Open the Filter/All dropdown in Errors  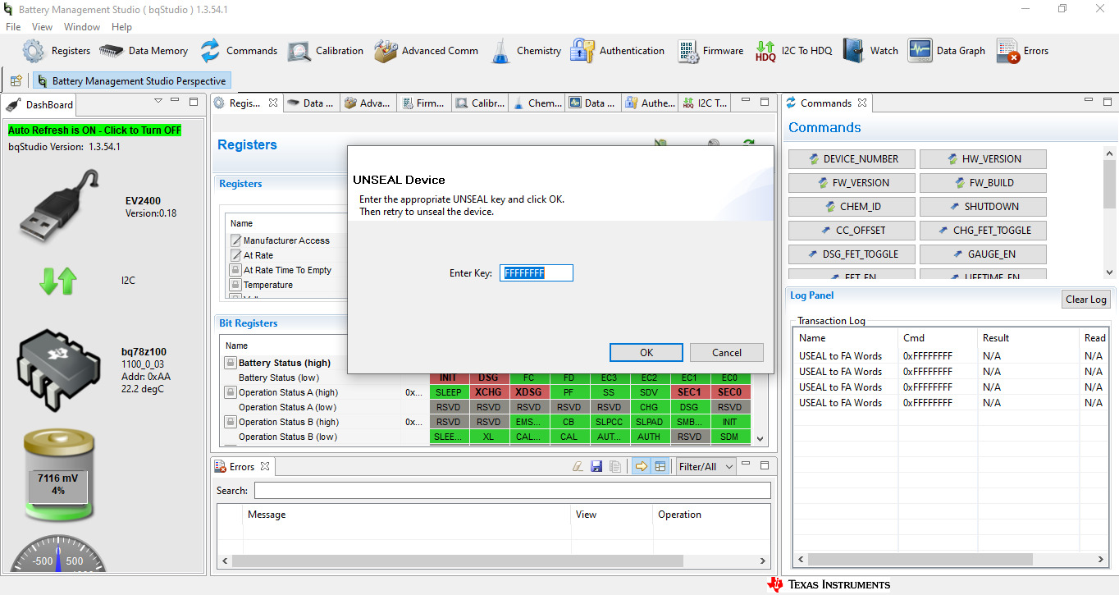coord(706,466)
